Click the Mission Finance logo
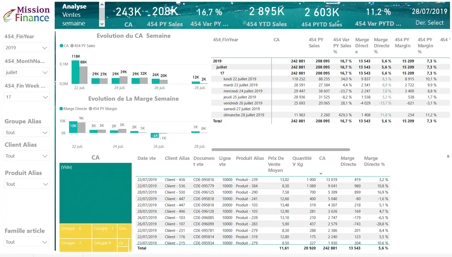 pos(26,14)
